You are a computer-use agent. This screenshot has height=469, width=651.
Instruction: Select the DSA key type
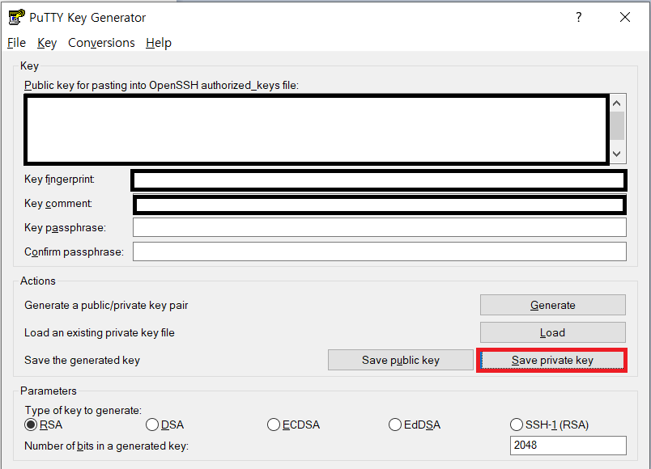click(165, 425)
